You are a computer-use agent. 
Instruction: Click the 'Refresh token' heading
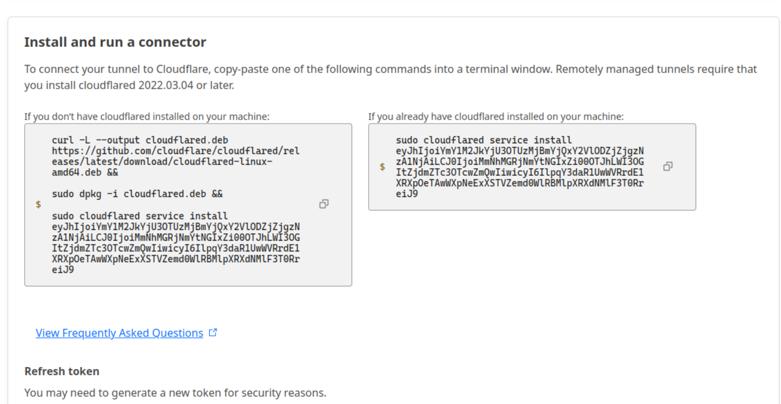62,371
